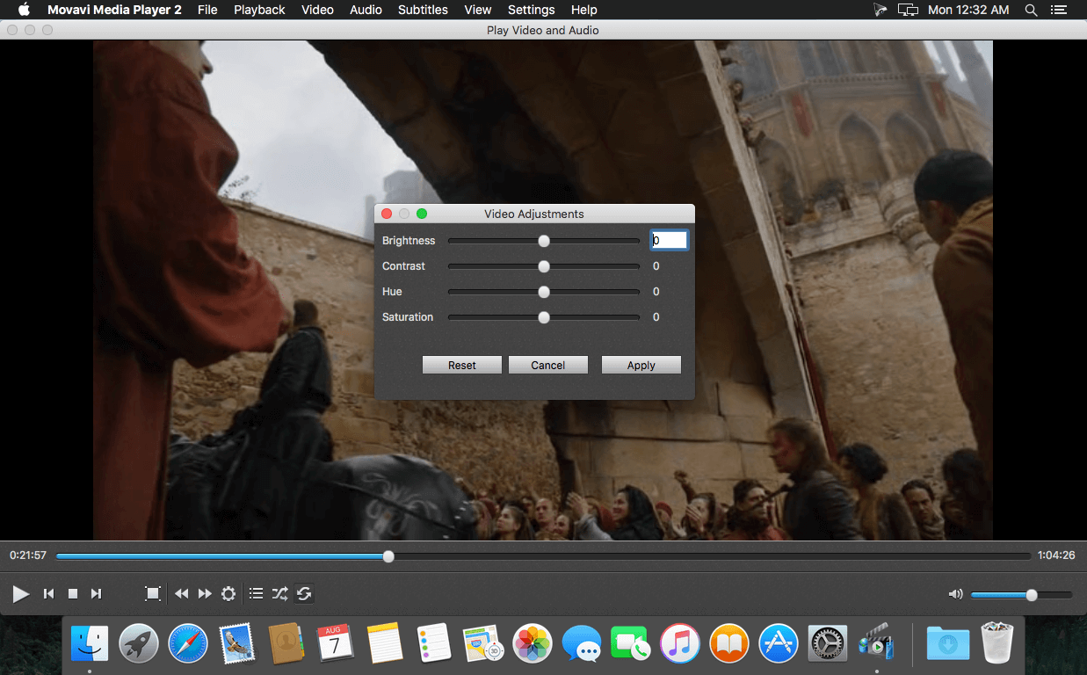Toggle shuffle mode
Screen dimensions: 1087x675
point(279,594)
